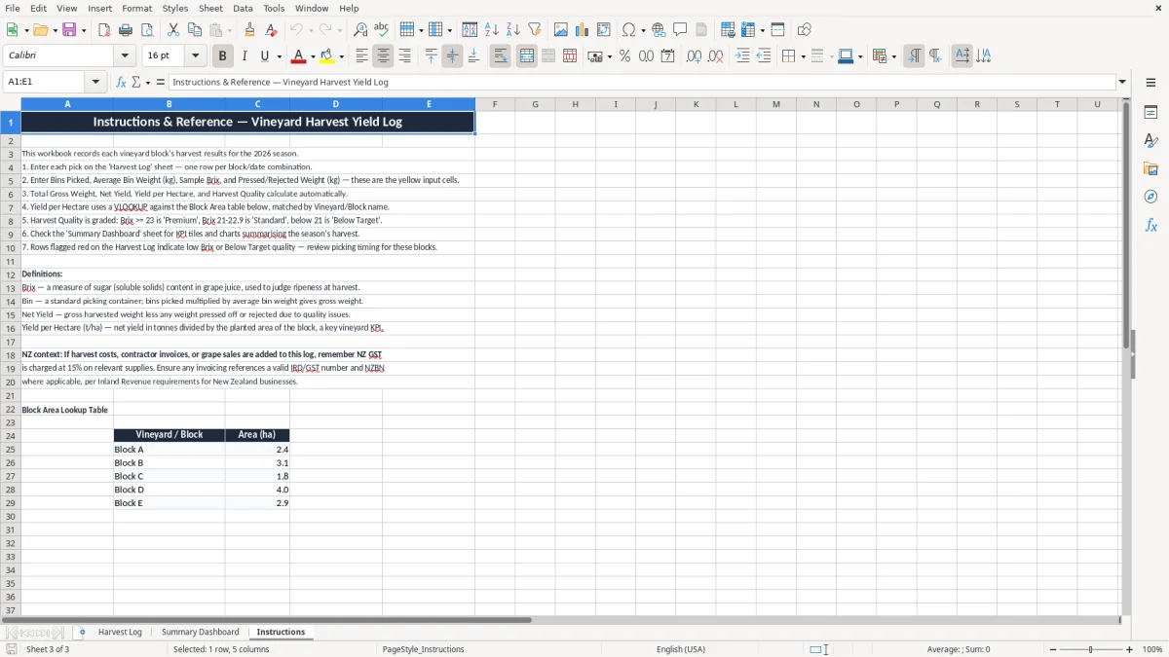The height and width of the screenshot is (657, 1169).
Task: Insert Hyperlink globe icon
Action: 660,30
